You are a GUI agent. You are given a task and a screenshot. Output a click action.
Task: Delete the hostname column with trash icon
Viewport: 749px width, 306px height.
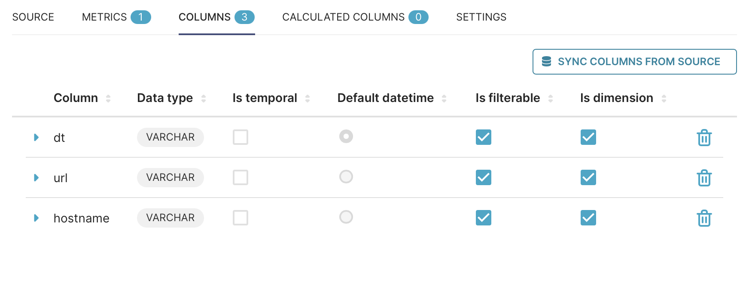[704, 218]
